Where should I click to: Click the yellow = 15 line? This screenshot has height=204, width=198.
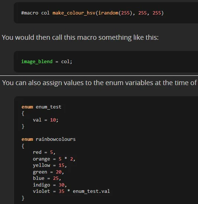pos(50,165)
